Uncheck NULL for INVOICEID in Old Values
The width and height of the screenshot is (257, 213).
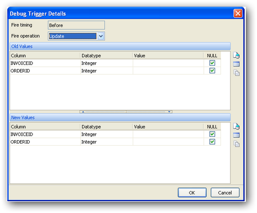click(212, 63)
